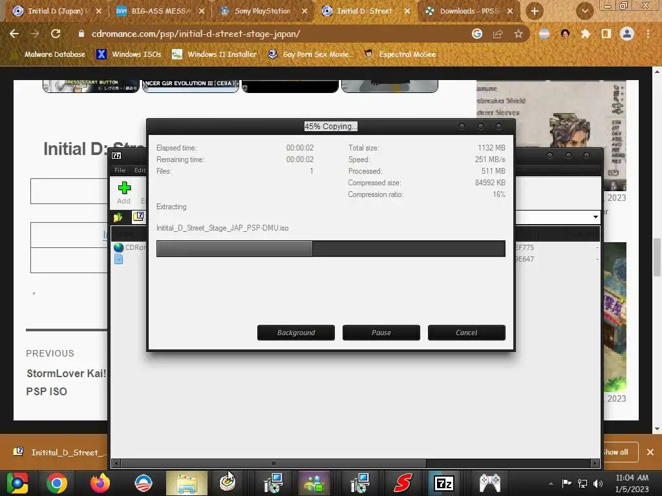Open the clock showing 11:04 AM

click(632, 483)
